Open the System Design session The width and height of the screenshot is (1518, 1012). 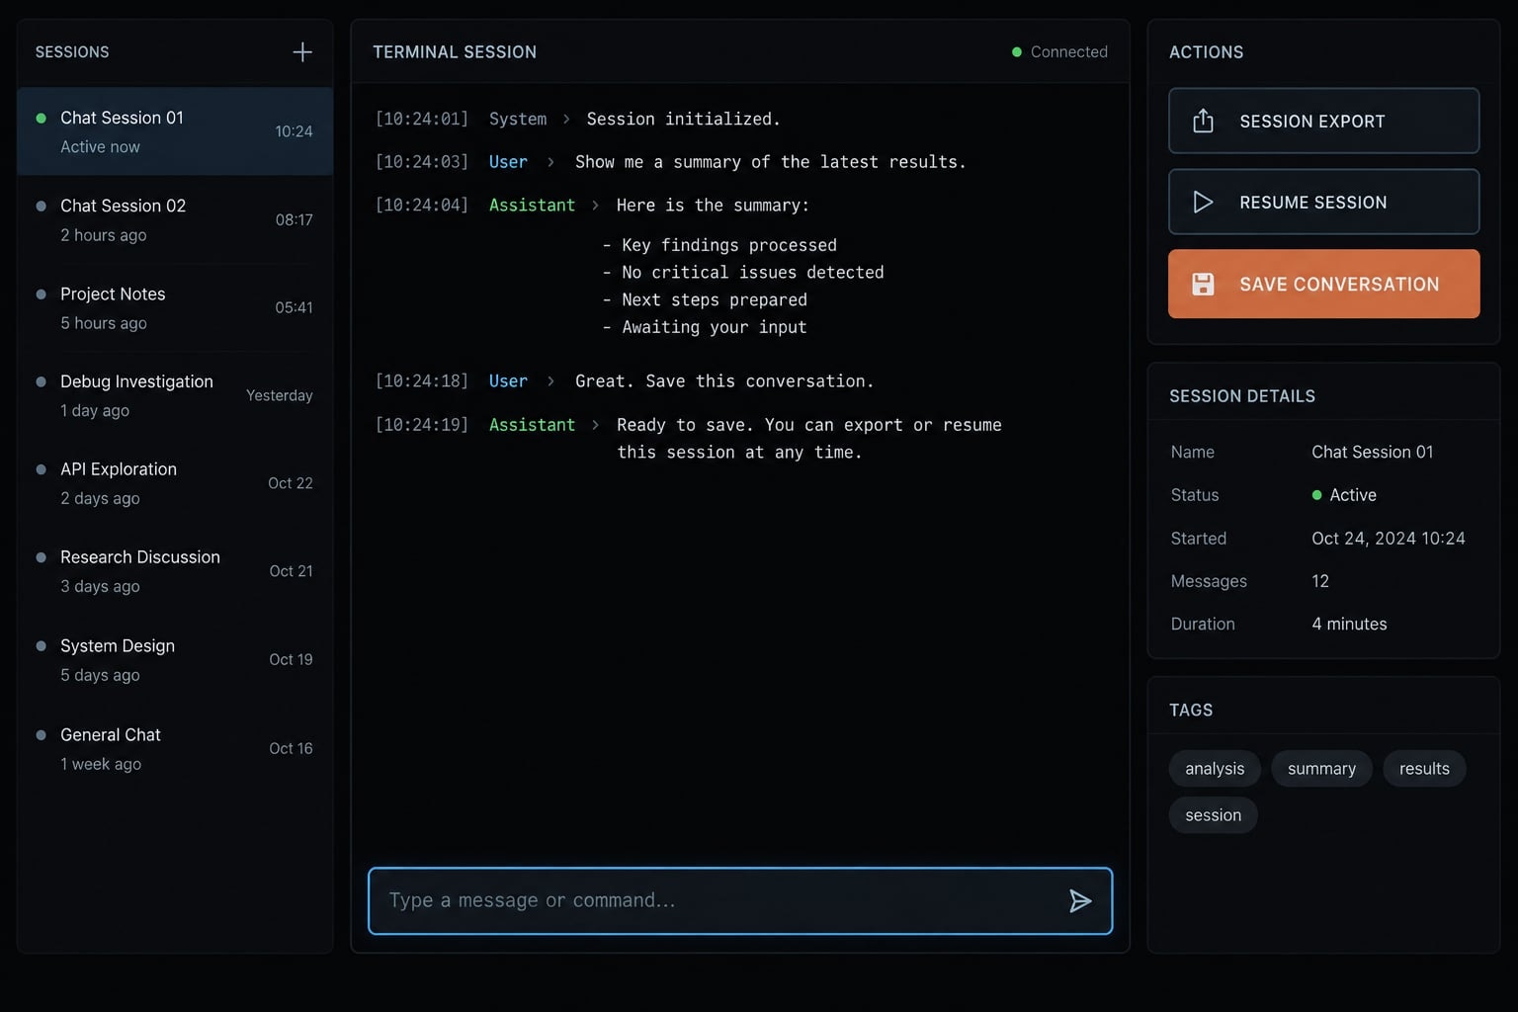(x=175, y=659)
